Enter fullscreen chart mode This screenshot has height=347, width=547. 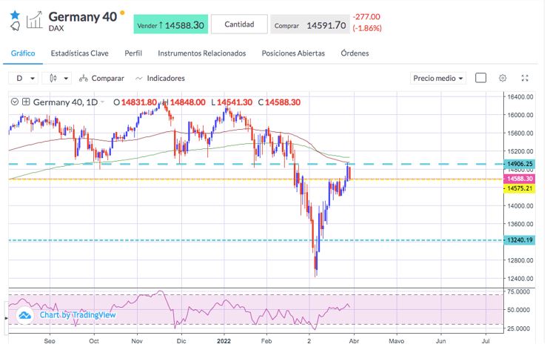click(525, 78)
